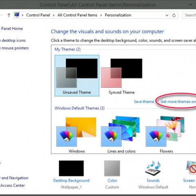Open Ease of Access Center link
The image size is (196, 196).
coord(12,185)
